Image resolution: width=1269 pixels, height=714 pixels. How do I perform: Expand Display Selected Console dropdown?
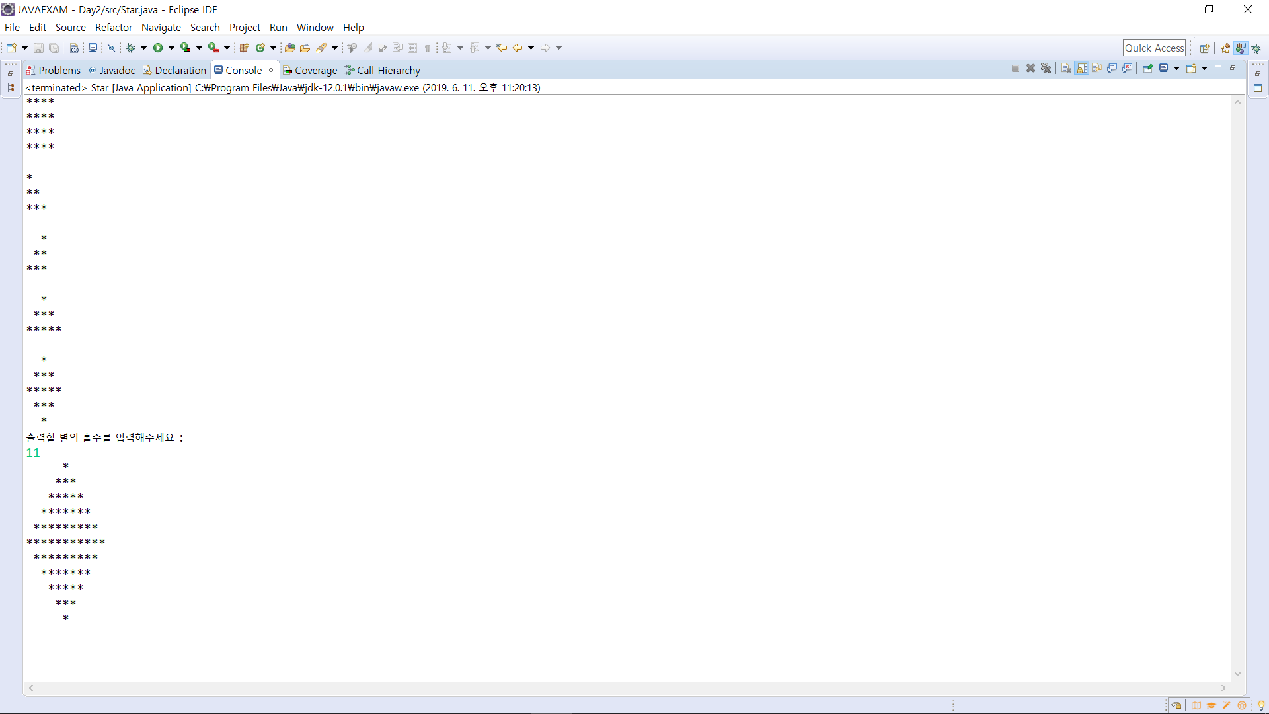pyautogui.click(x=1177, y=69)
